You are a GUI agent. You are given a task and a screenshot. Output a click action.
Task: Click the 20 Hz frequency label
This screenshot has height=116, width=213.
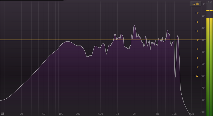pyautogui.click(x=21, y=114)
